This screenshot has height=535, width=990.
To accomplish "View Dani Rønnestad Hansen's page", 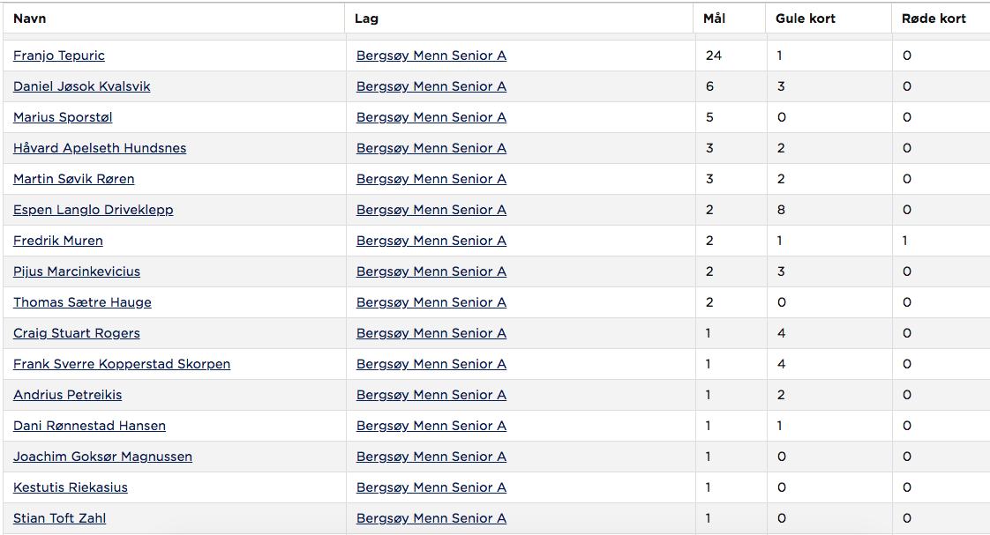I will (x=90, y=427).
